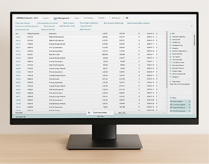
Task: Click the small icon right of Bank Account Reconciliations
Action: [x=192, y=26]
